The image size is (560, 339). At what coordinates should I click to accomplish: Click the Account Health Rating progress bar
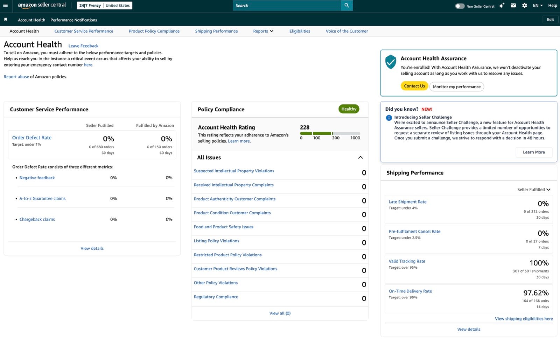click(x=330, y=133)
